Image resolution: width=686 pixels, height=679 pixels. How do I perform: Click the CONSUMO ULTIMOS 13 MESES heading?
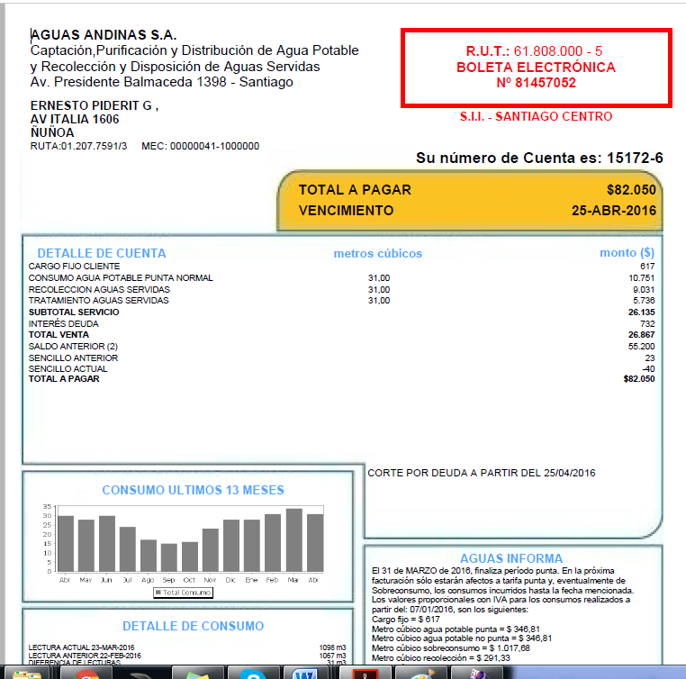[193, 490]
